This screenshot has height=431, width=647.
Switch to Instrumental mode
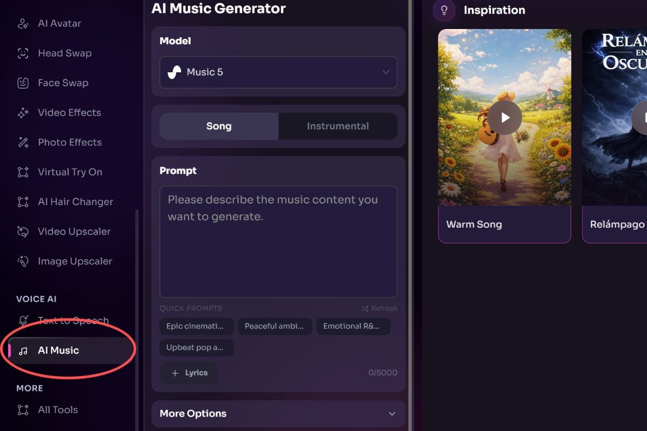tap(338, 126)
